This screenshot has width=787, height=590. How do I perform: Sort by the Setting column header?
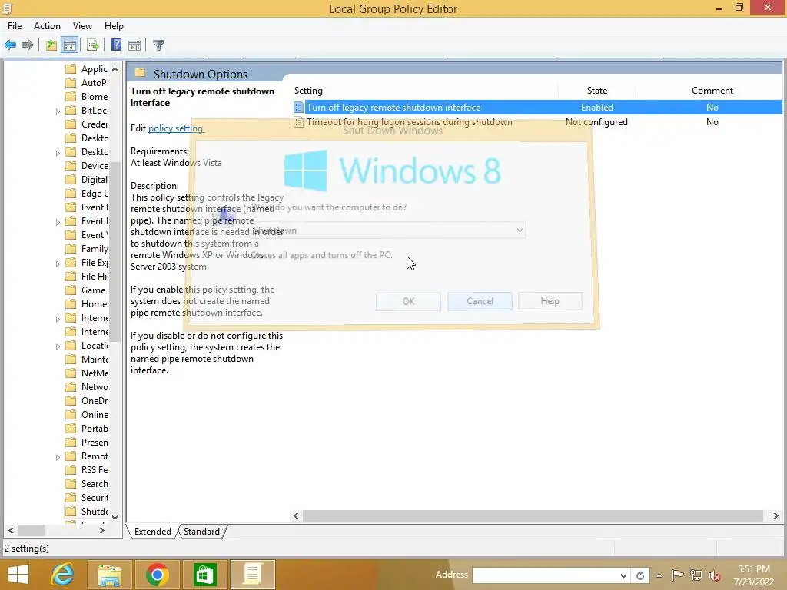pyautogui.click(x=425, y=91)
